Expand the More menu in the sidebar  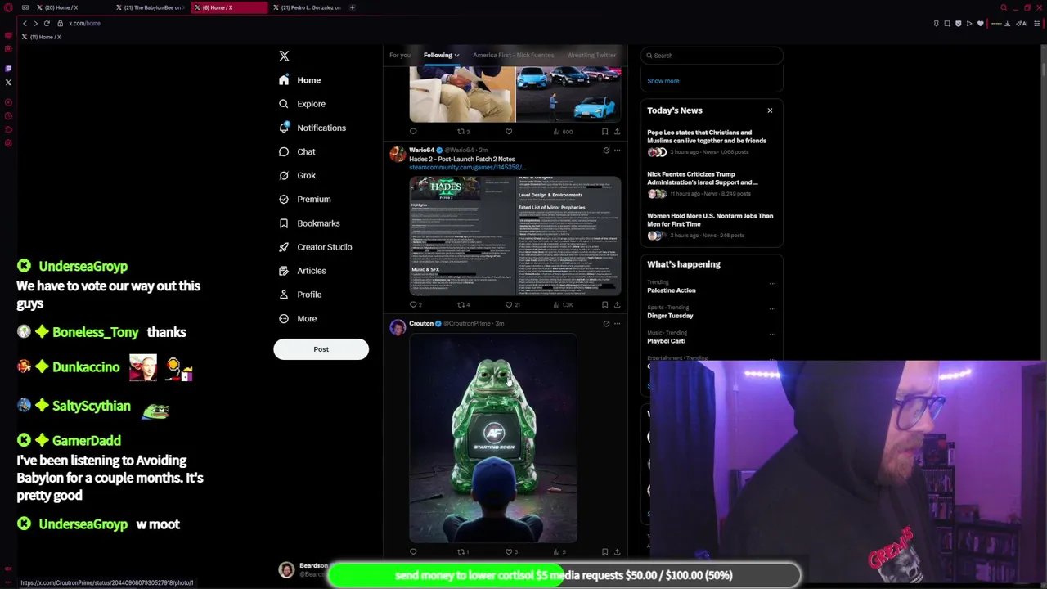click(297, 318)
